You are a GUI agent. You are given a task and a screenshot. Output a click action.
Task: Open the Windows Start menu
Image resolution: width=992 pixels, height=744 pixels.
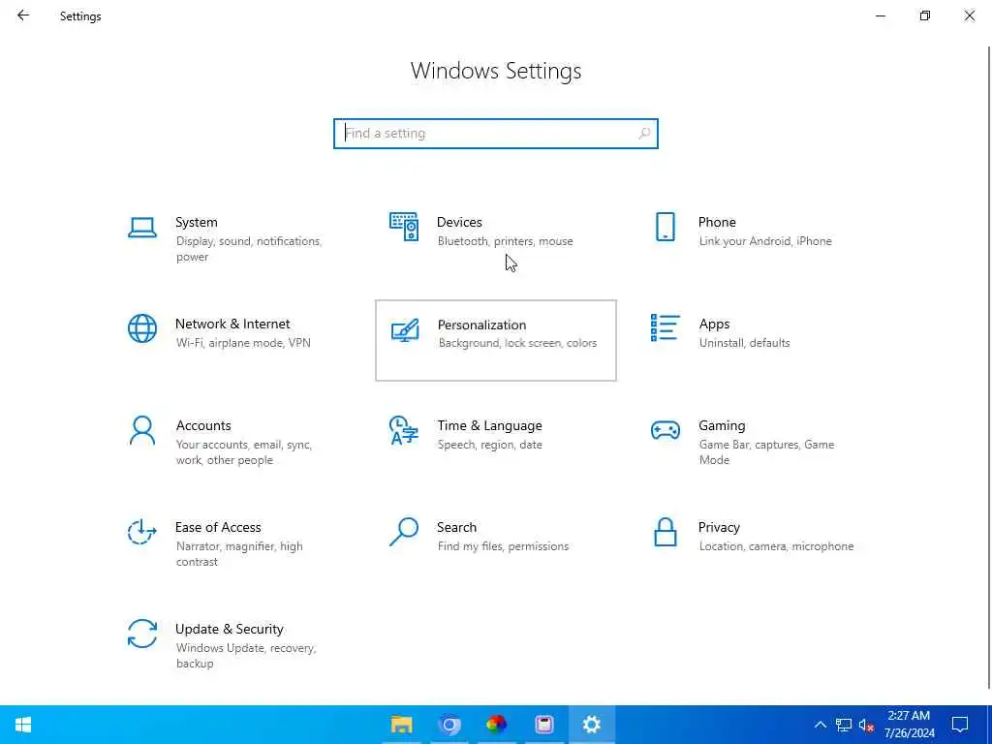[23, 725]
